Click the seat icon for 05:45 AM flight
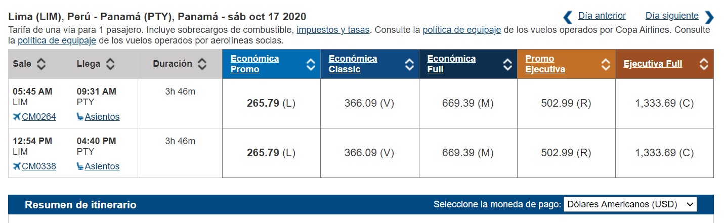Image resolution: width=726 pixels, height=223 pixels. coord(80,117)
